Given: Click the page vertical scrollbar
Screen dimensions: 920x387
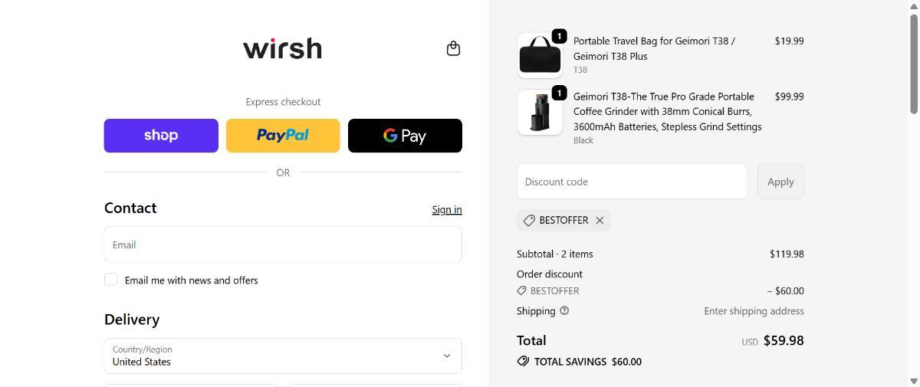Looking at the screenshot, I should click(x=913, y=65).
